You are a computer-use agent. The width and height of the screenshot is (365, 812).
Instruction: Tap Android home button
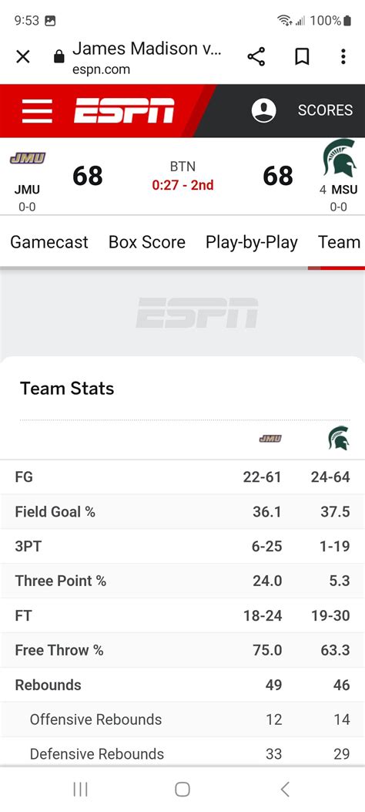[x=182, y=789]
